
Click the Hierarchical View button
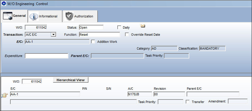[71, 80]
